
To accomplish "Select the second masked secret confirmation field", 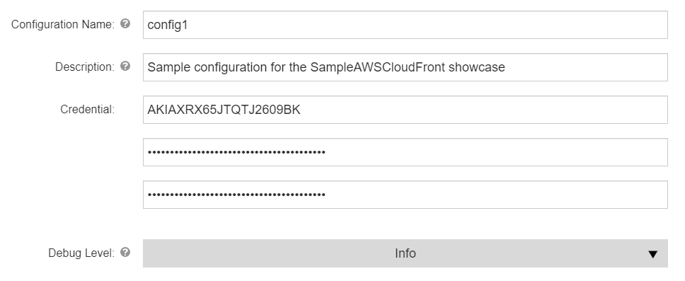I will [x=405, y=195].
